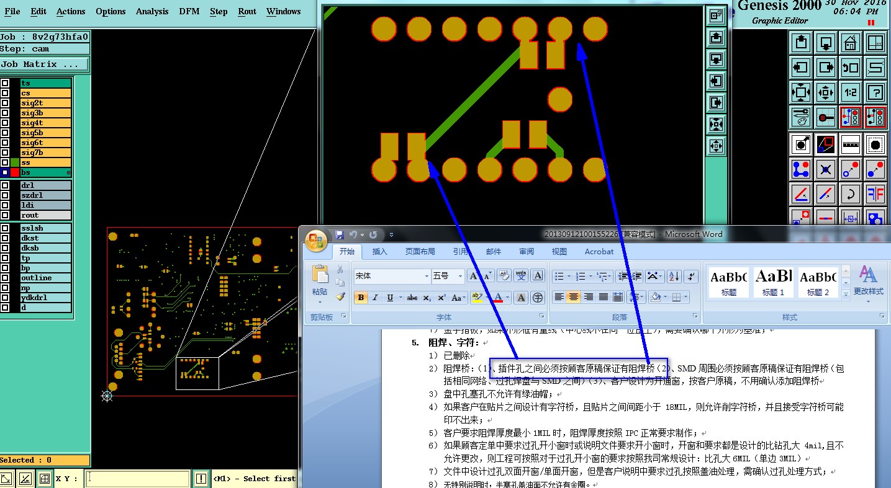The height and width of the screenshot is (488, 891).
Task: Toggle the checkbox for layer drl
Action: tap(5, 185)
